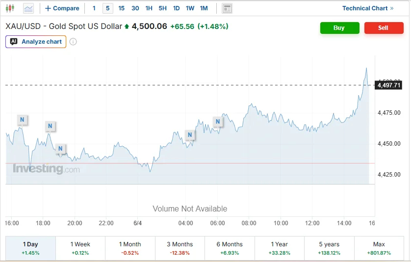Select the 1H interval
Screen dimensions: 411x262
[149, 8]
